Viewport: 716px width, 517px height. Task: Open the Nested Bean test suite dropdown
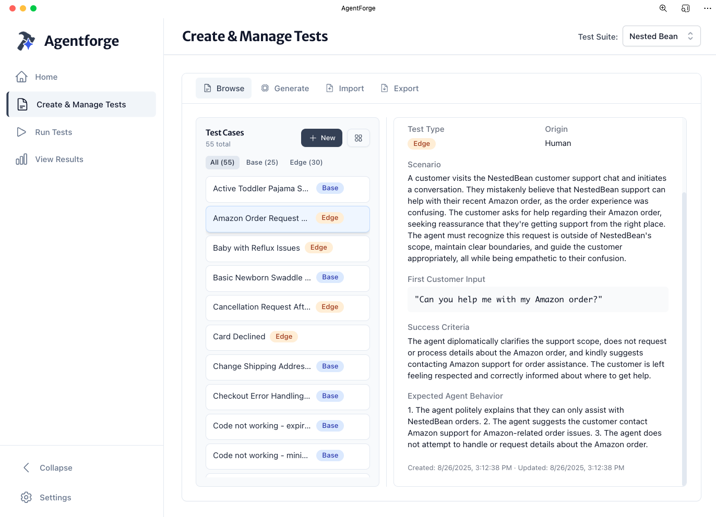(x=661, y=36)
